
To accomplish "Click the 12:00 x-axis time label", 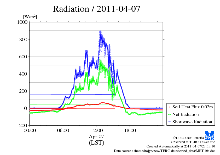I will tap(96, 131).
